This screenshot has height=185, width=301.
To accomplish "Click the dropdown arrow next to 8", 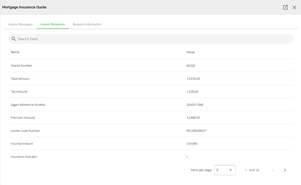I will pos(231,170).
